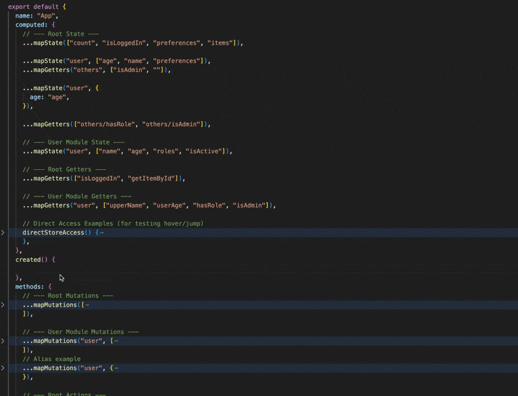Image resolution: width=518 pixels, height=396 pixels.
Task: Click "// --- Root Mutations ---" comment
Action: [x=68, y=296]
